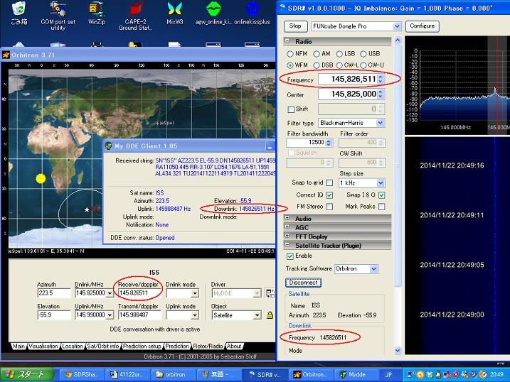Viewport: 510px width, 382px height.
Task: Switch to Mydde taskbar button
Action: 357,374
